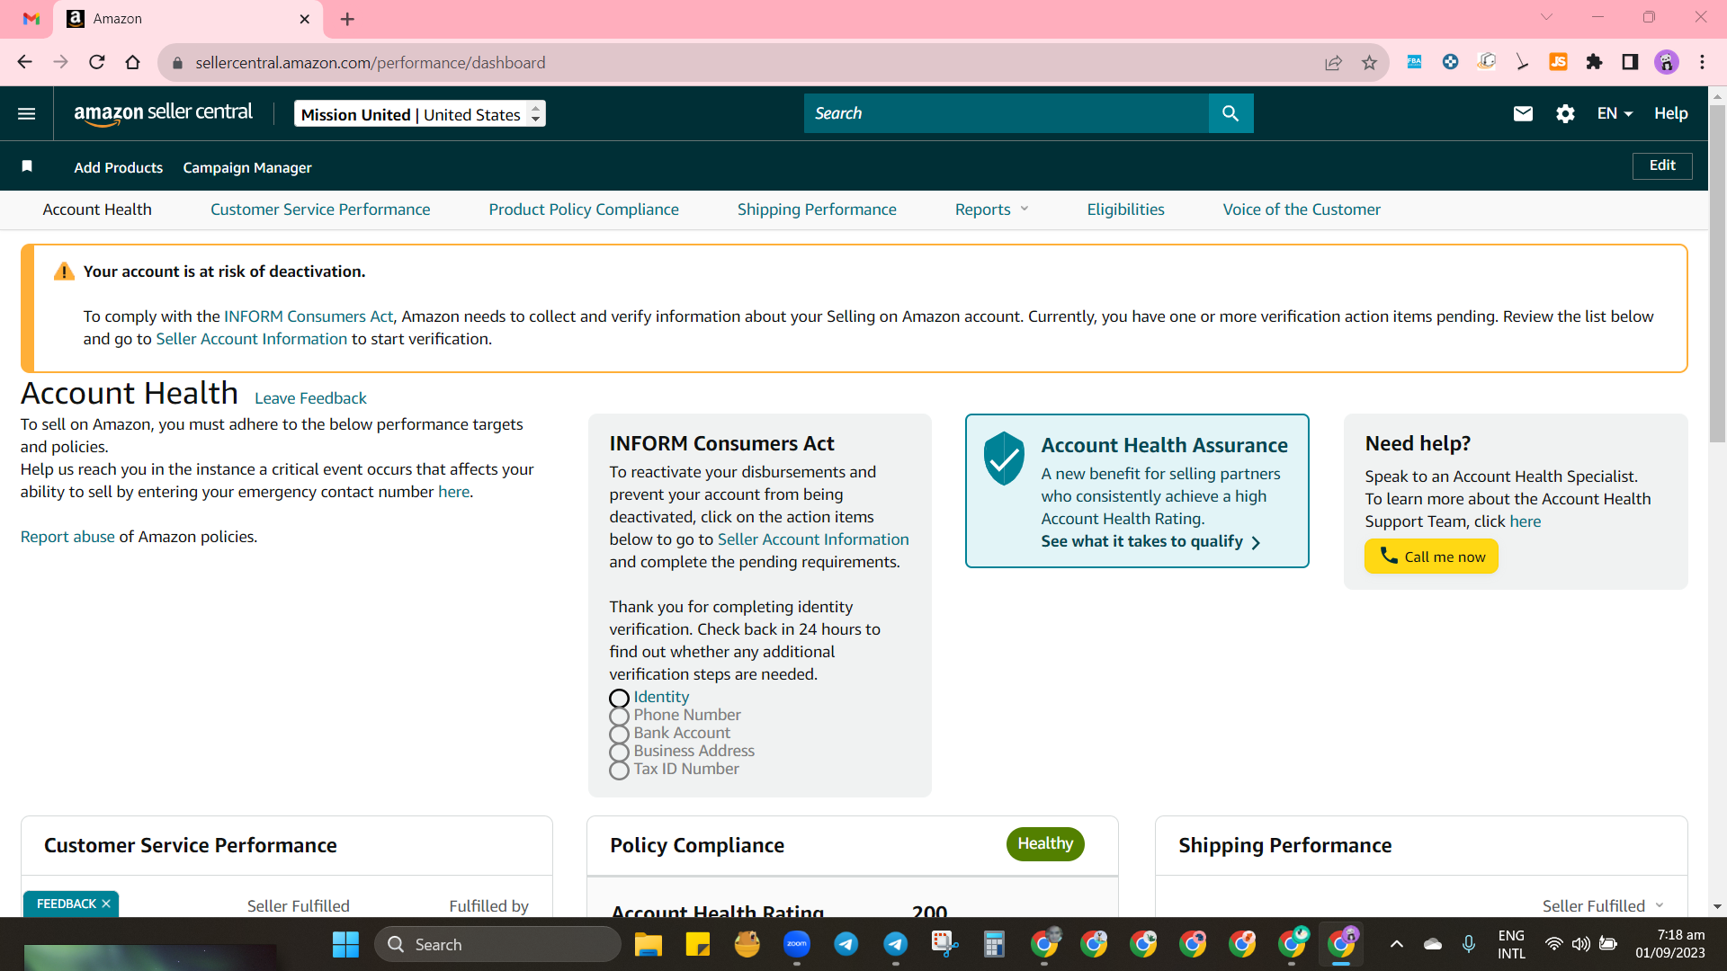Click the Account Health Assurance shield icon
The width and height of the screenshot is (1727, 971).
click(x=1004, y=458)
